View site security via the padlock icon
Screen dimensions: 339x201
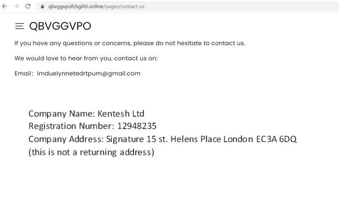42,6
